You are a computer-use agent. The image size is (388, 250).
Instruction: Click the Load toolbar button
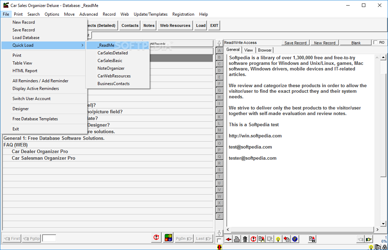[201, 25]
